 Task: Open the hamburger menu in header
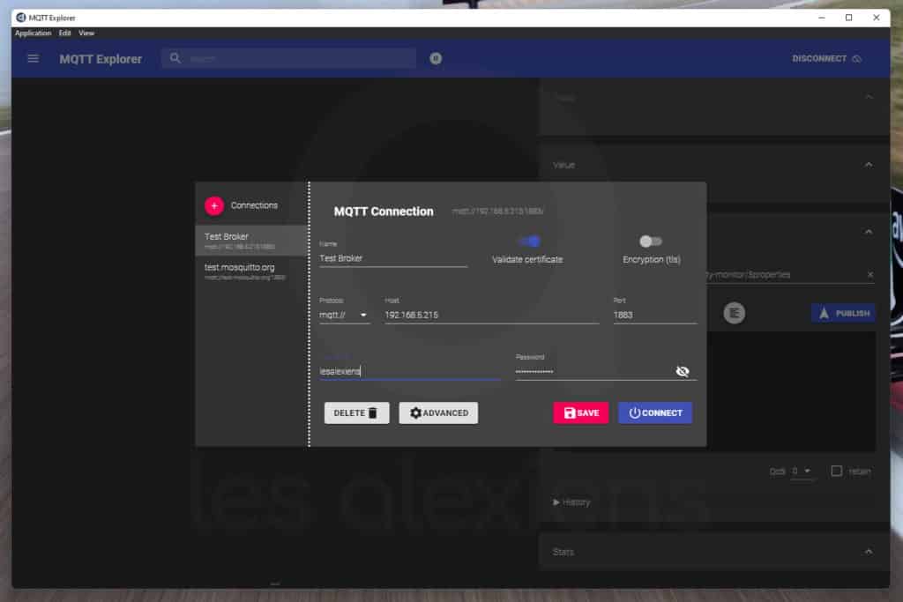(34, 59)
